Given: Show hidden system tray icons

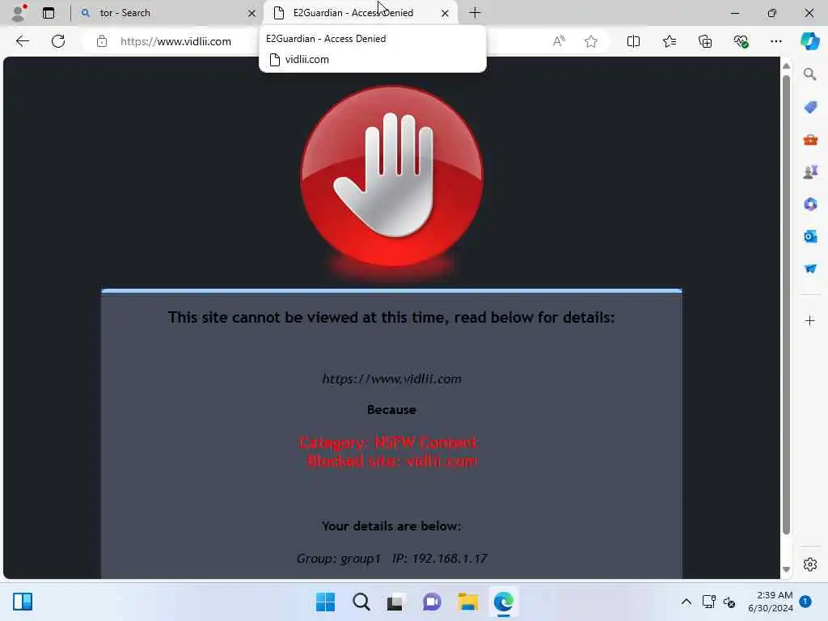Looking at the screenshot, I should point(686,602).
